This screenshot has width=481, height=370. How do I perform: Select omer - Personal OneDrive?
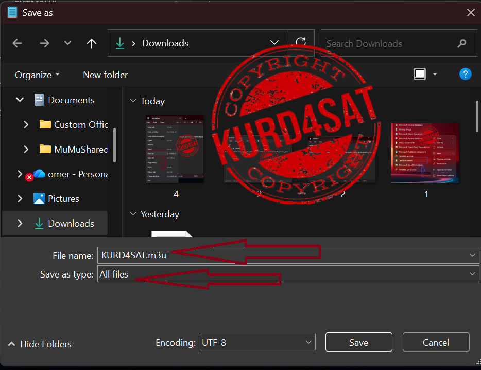[x=78, y=174]
